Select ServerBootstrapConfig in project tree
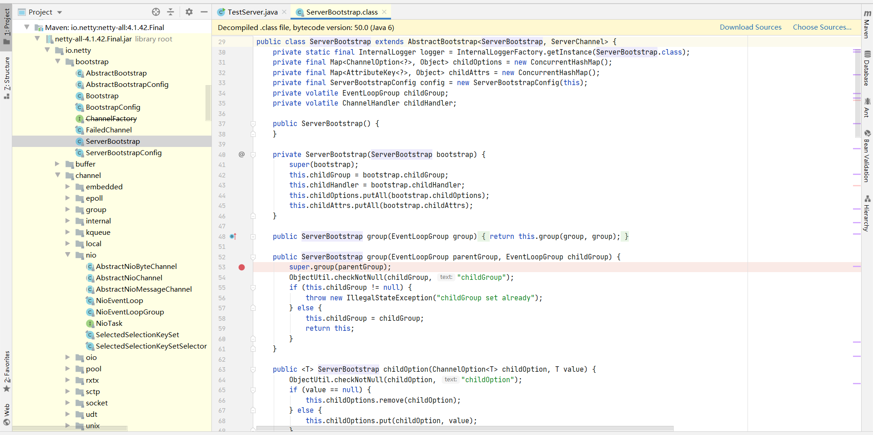This screenshot has width=873, height=435. [124, 153]
